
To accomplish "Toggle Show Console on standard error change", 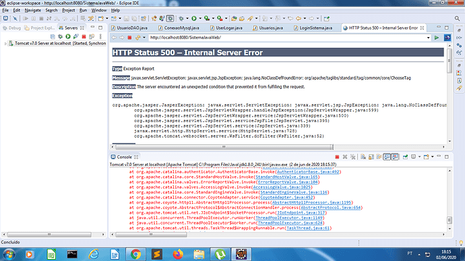I will coord(395,156).
